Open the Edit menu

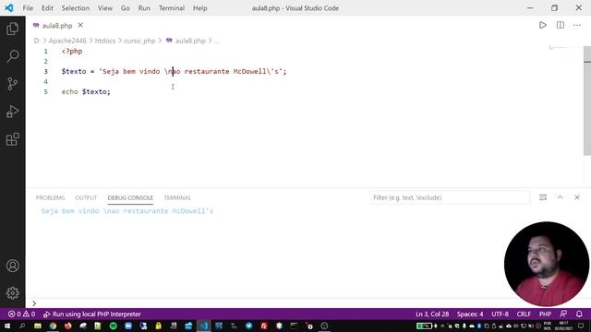(47, 8)
